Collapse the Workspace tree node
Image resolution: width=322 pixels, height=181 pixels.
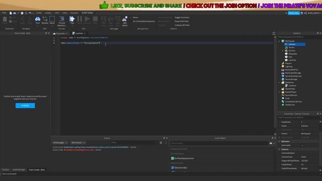279,41
